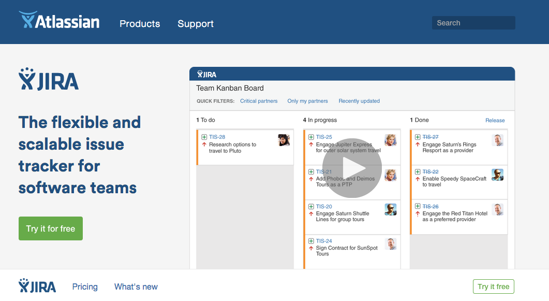Apply the Only my partners quick filter
549x301 pixels.
point(308,101)
